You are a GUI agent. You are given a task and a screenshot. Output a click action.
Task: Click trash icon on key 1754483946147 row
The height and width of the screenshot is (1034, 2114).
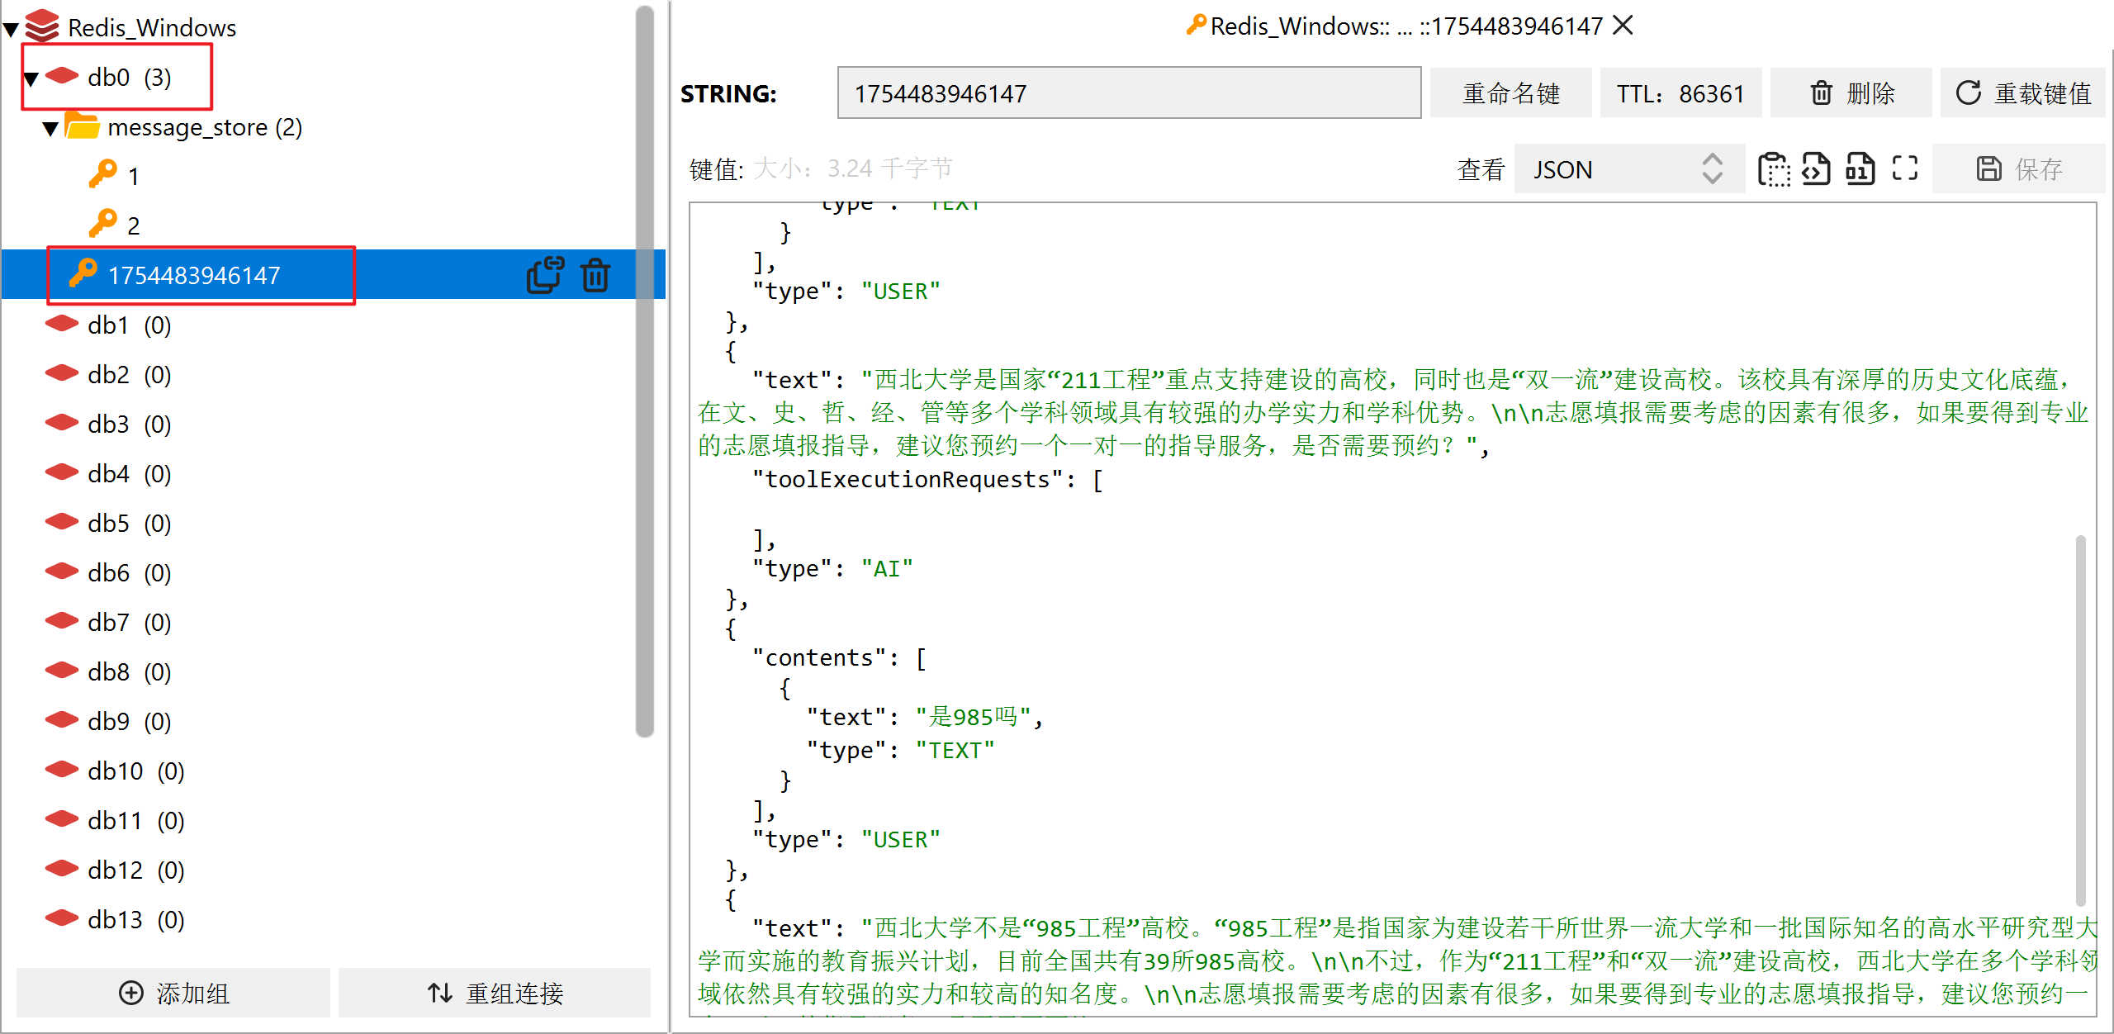[x=595, y=275]
